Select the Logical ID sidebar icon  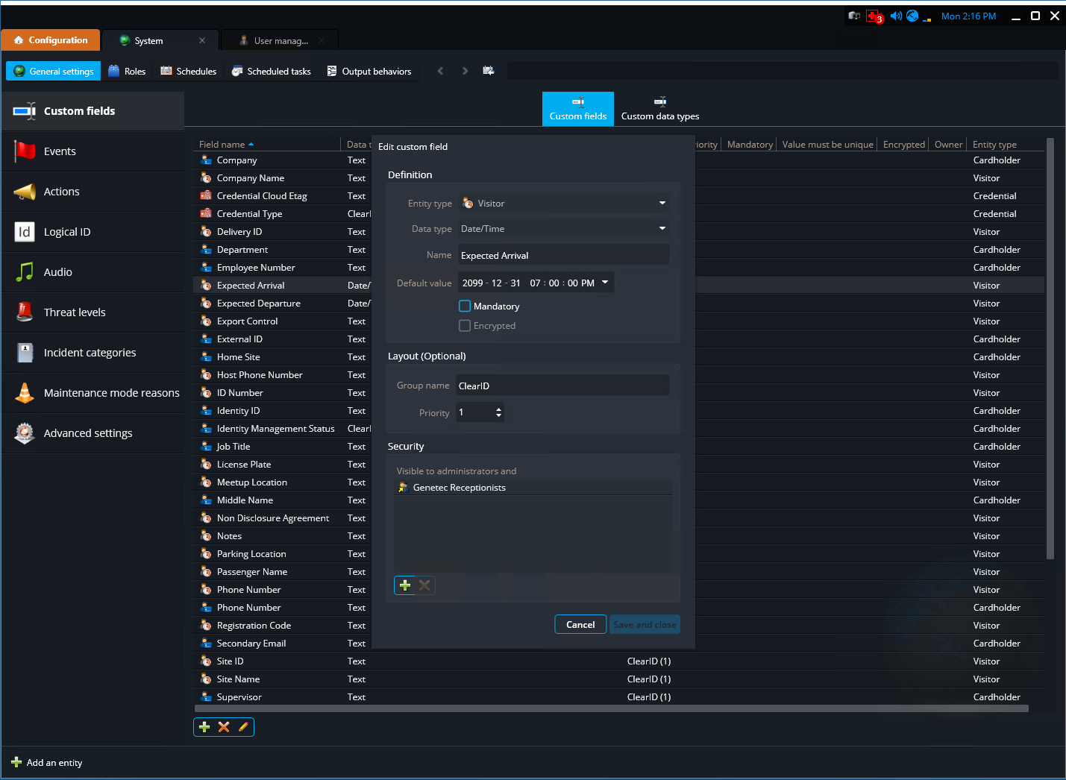coord(24,232)
